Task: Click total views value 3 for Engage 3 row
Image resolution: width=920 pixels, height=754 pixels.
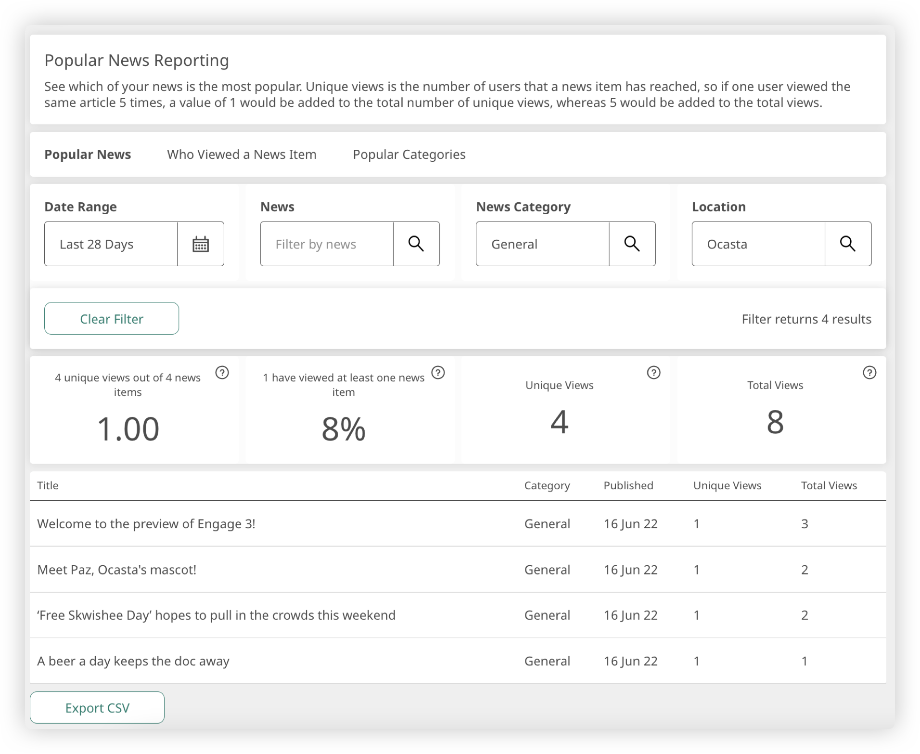Action: (x=805, y=524)
